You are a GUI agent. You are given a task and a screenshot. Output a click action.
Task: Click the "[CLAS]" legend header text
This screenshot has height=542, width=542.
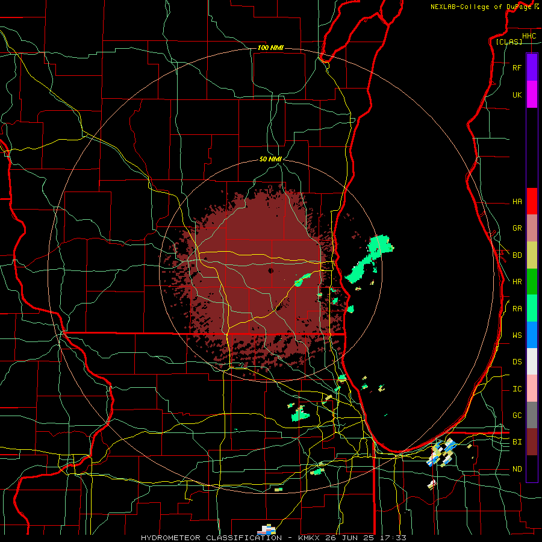click(x=509, y=42)
